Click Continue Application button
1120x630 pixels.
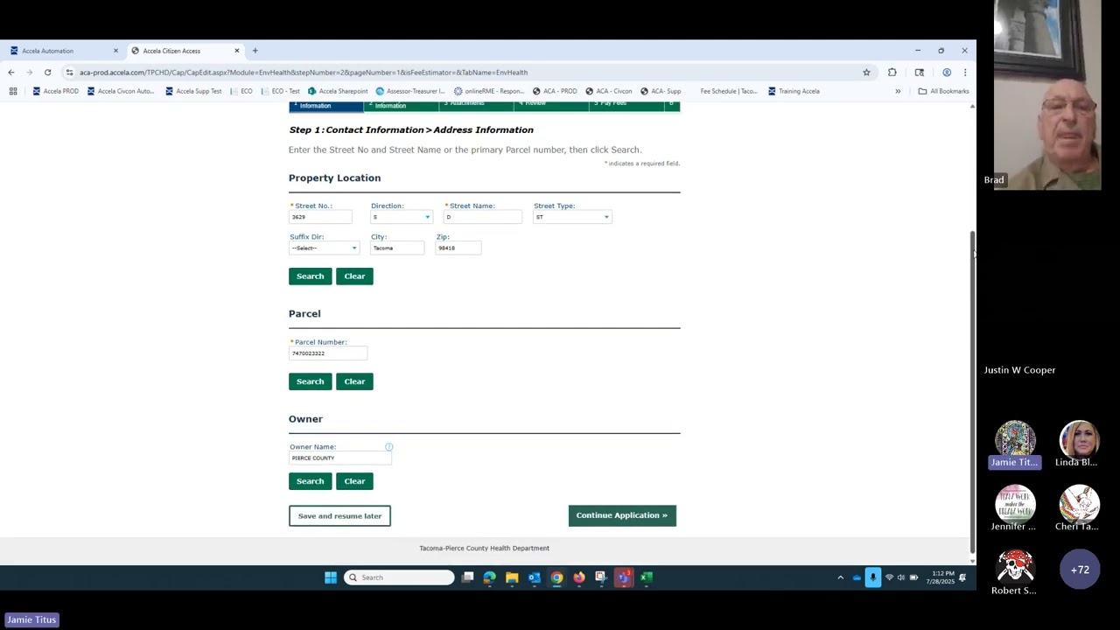[622, 515]
